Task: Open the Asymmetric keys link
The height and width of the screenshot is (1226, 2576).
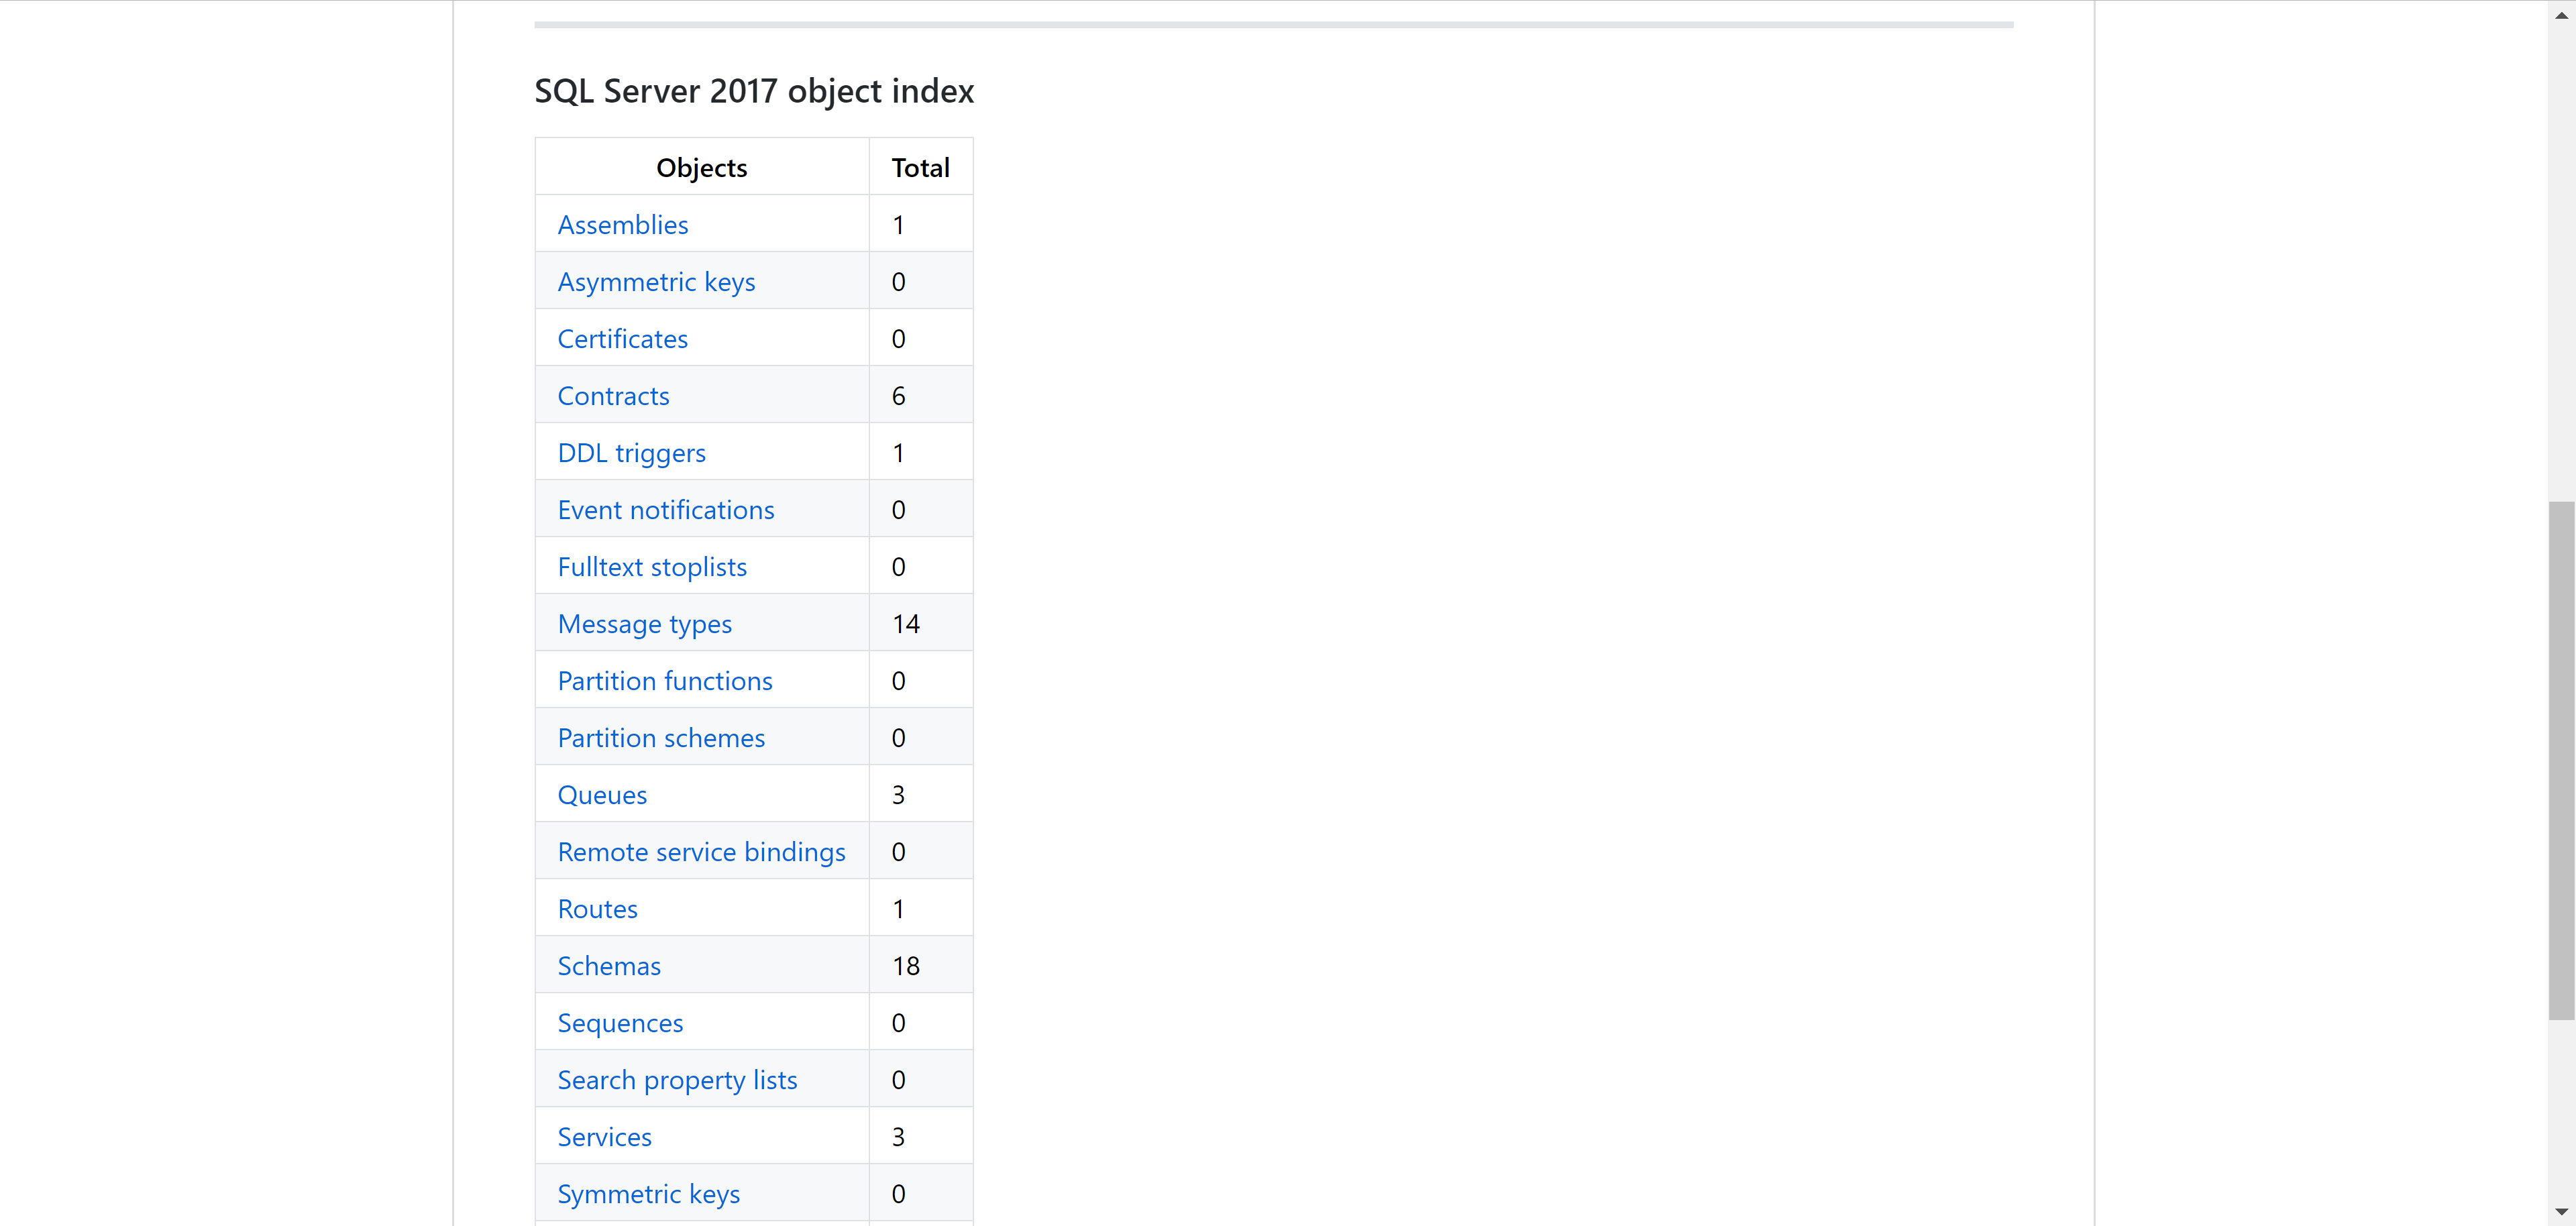Action: 656,282
